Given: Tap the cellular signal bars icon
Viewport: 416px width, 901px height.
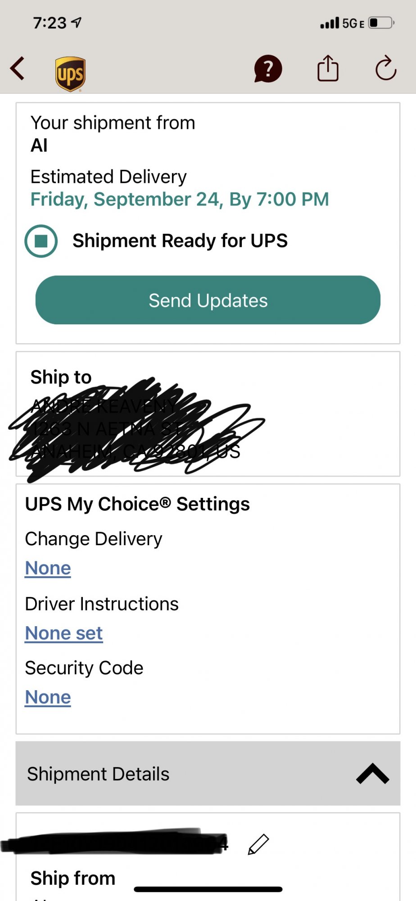Looking at the screenshot, I should [329, 23].
